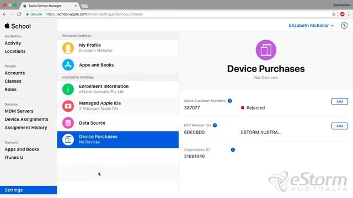Click the red browser extension icon

click(342, 14)
